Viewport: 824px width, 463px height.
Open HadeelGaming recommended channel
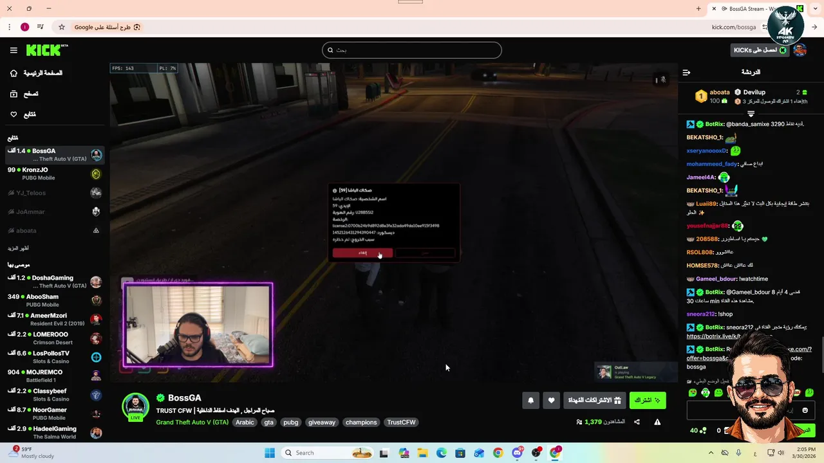pyautogui.click(x=55, y=432)
